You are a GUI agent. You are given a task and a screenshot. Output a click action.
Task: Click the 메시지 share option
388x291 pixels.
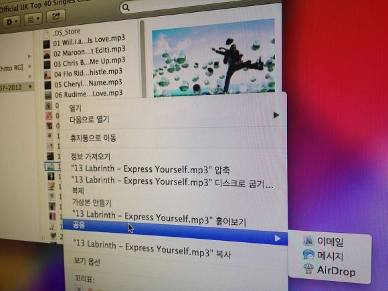click(330, 256)
